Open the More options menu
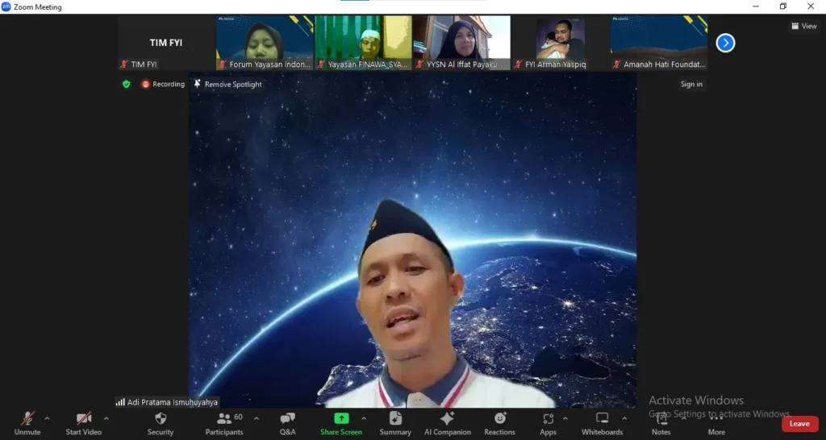Screen dimensions: 826x440 pos(716,424)
